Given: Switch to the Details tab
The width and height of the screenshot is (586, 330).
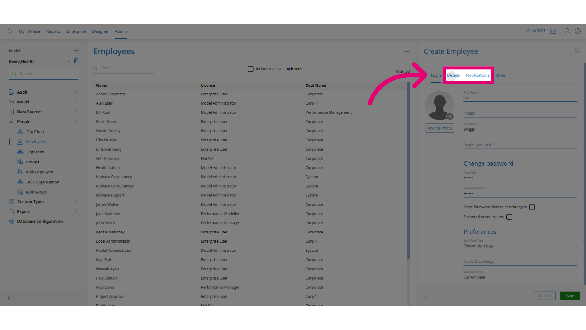Looking at the screenshot, I should pyautogui.click(x=453, y=75).
